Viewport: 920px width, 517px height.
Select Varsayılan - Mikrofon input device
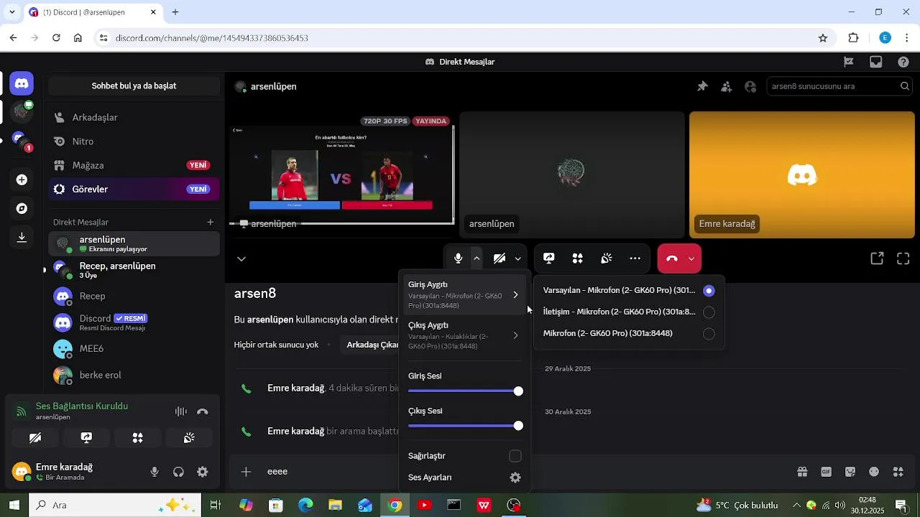coord(629,291)
